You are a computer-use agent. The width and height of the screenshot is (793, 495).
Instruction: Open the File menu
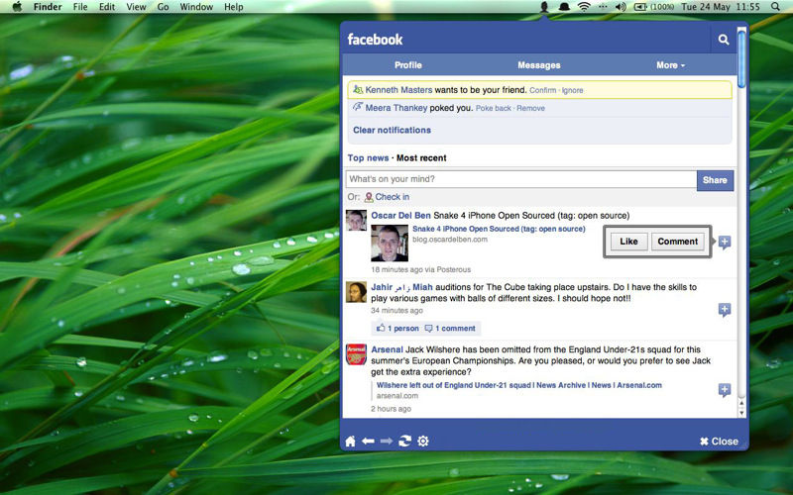pyautogui.click(x=80, y=7)
